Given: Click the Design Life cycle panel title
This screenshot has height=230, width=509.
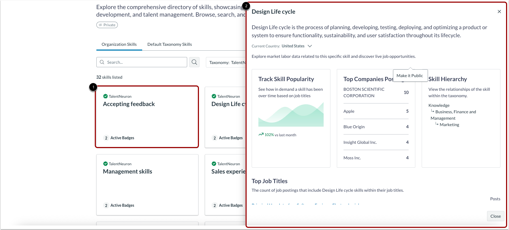Looking at the screenshot, I should pyautogui.click(x=273, y=12).
